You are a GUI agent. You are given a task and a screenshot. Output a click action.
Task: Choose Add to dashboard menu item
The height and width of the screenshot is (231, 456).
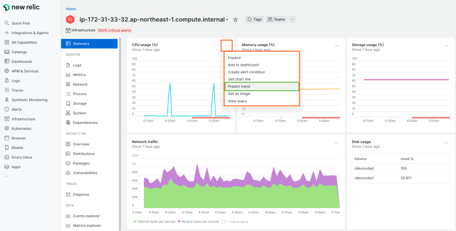point(262,65)
